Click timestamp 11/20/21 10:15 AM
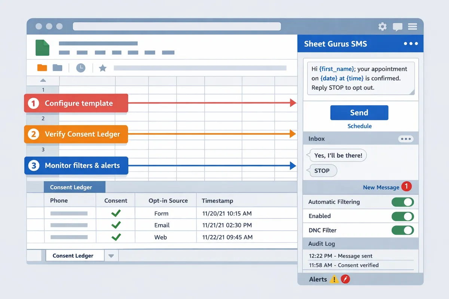The image size is (449, 299). 227,213
